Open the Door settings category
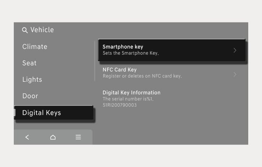Image resolution: width=262 pixels, height=167 pixels. (x=30, y=96)
